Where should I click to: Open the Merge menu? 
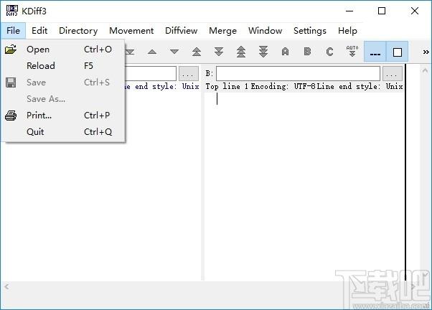coord(222,31)
